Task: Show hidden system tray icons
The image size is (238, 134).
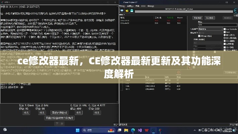Action: 194,130
